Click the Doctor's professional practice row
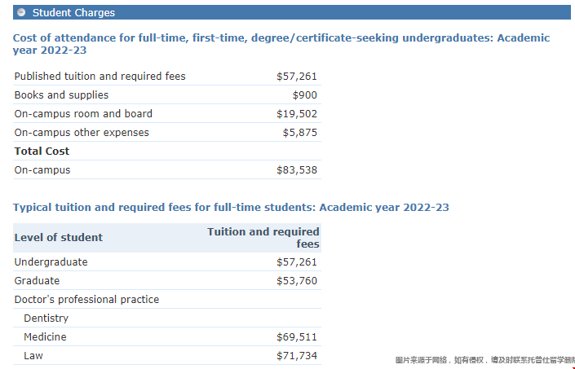Image resolution: width=575 pixels, height=369 pixels. tap(86, 300)
